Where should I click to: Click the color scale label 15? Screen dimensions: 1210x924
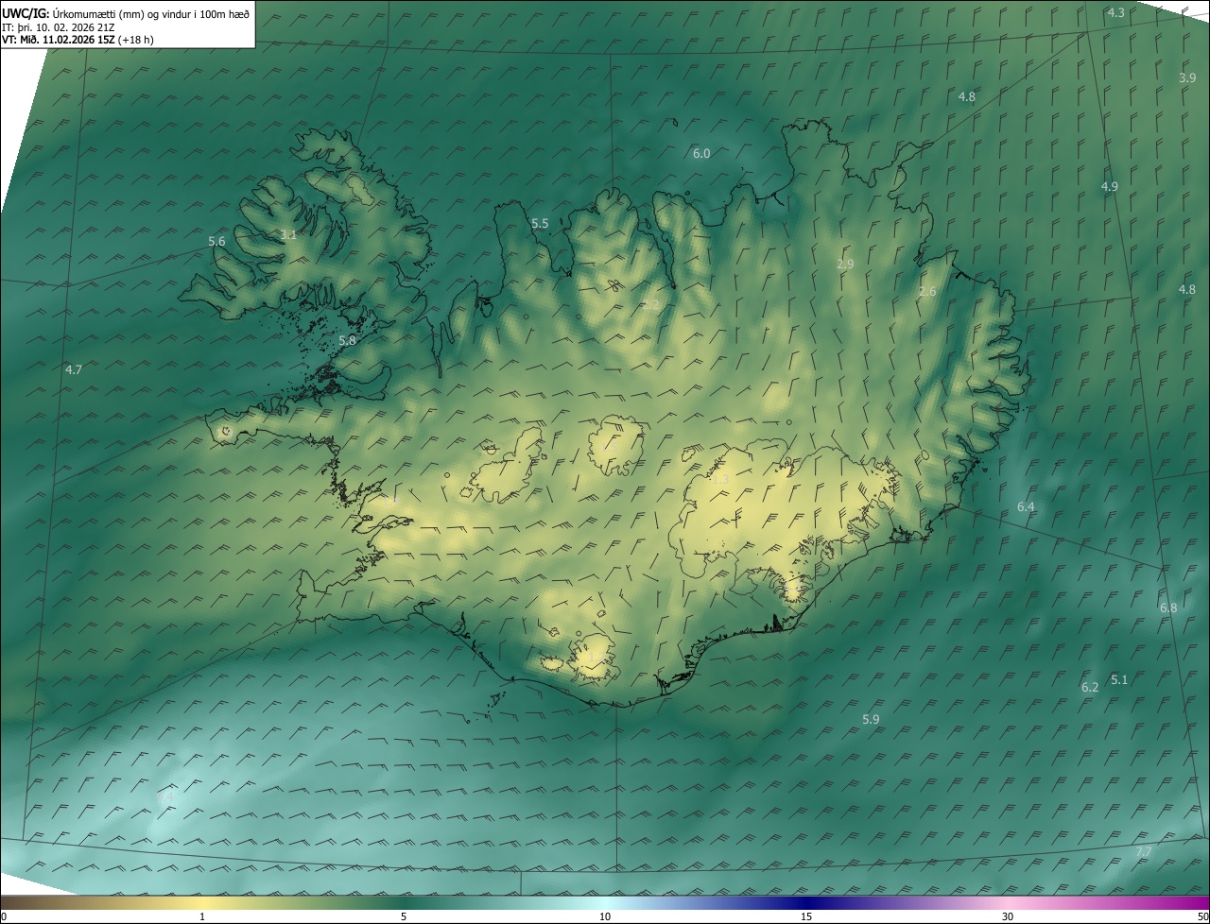click(x=806, y=916)
